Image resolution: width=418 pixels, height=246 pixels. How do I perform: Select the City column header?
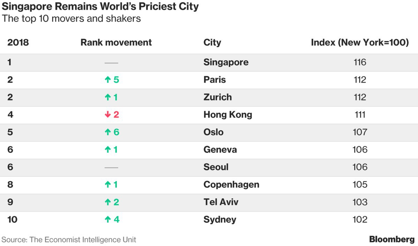click(x=212, y=43)
